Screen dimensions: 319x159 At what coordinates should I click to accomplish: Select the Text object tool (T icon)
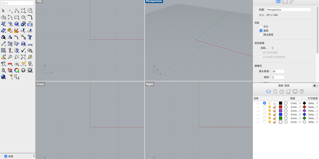click(30, 37)
